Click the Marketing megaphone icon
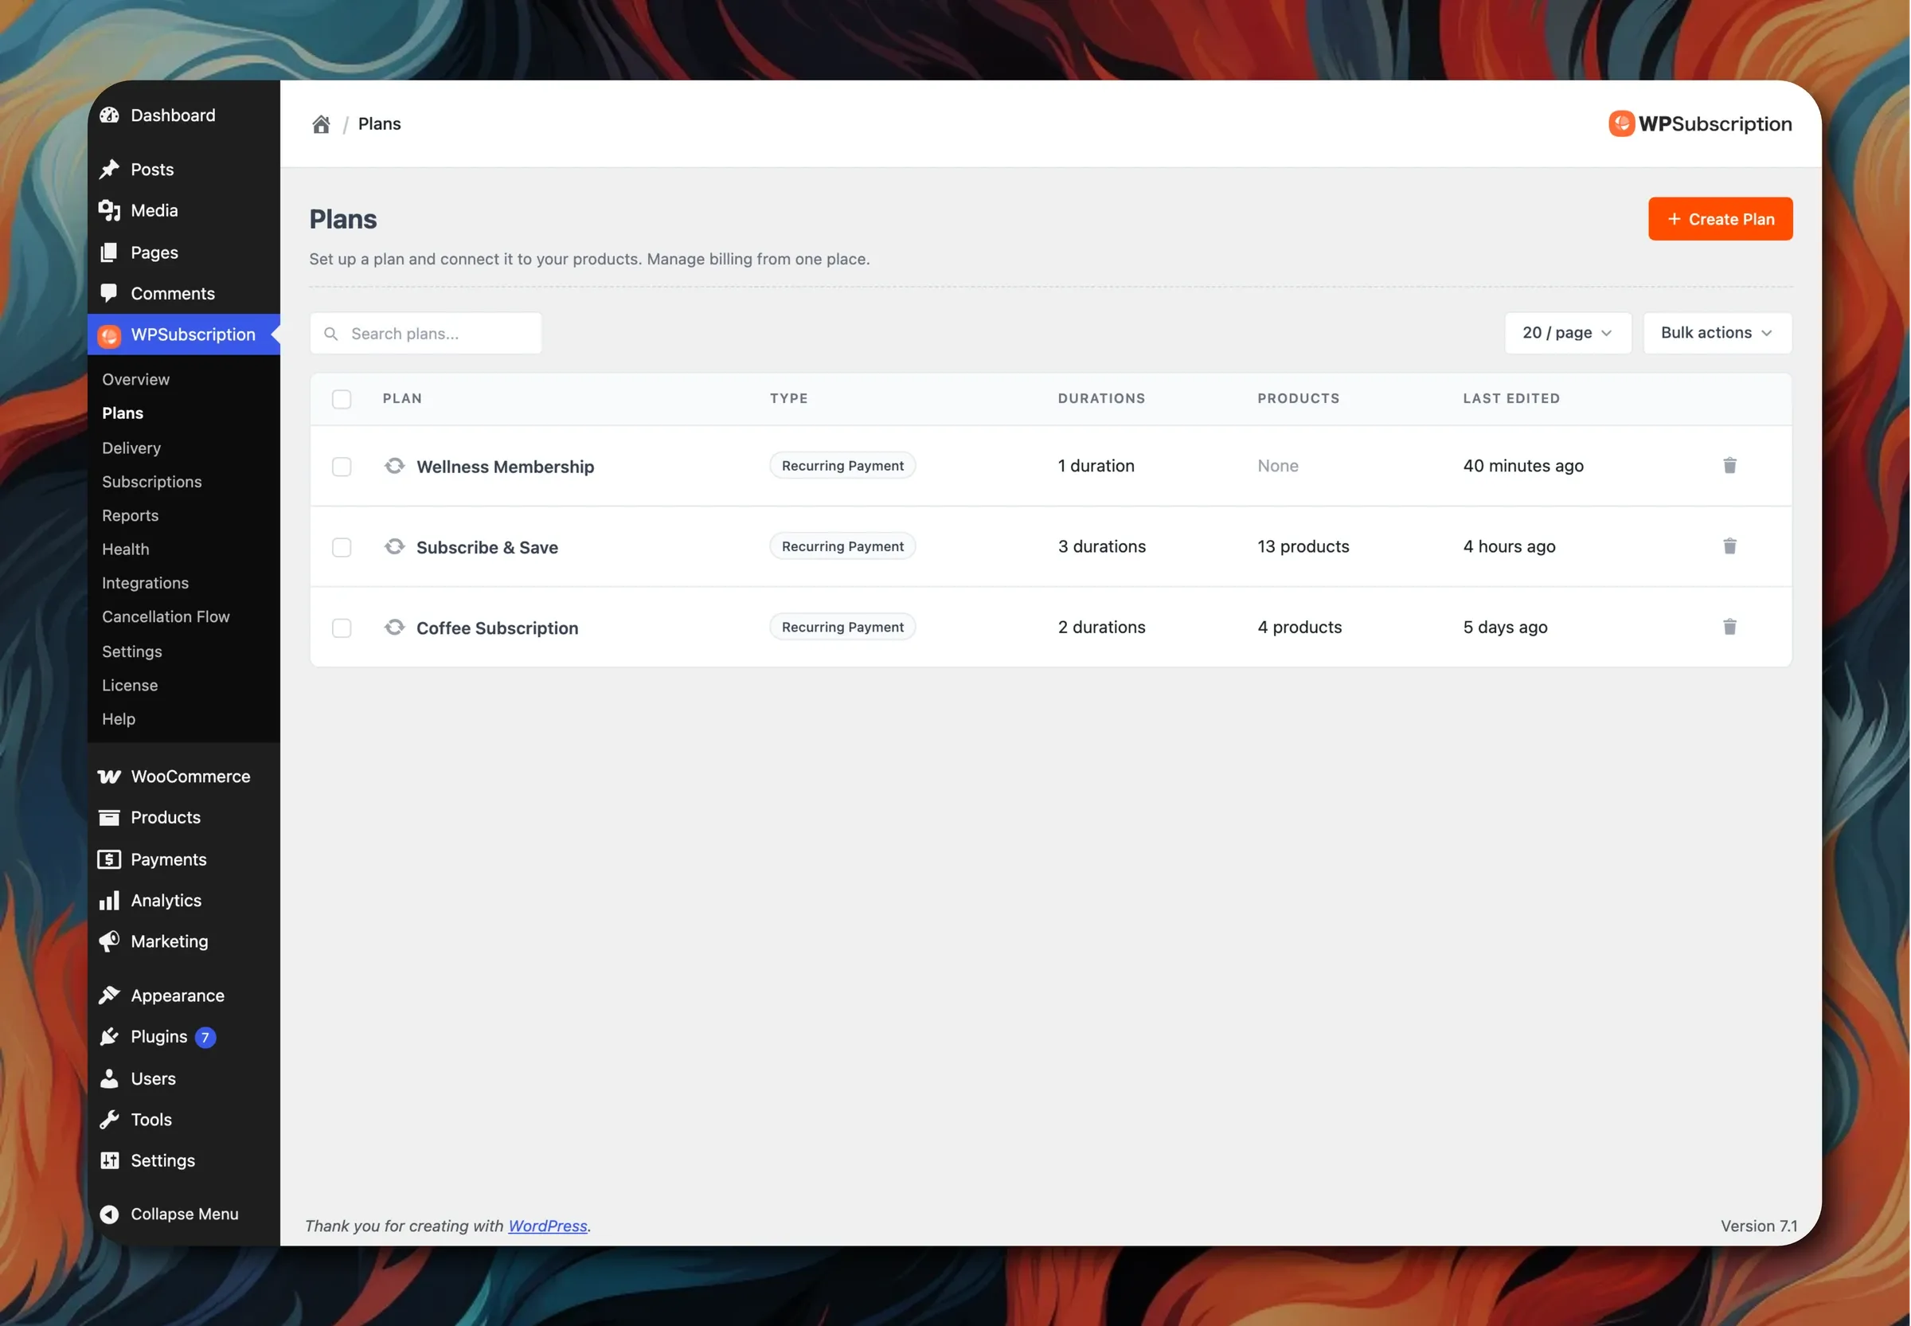This screenshot has height=1326, width=1911. (x=109, y=941)
